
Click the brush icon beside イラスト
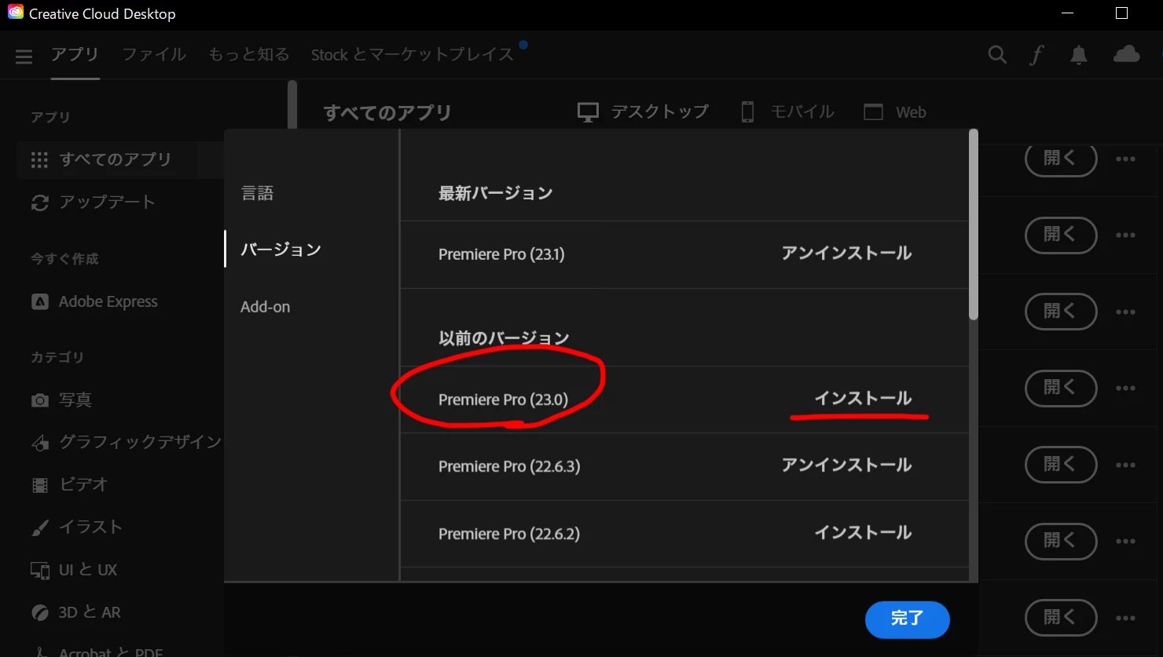pyautogui.click(x=39, y=527)
